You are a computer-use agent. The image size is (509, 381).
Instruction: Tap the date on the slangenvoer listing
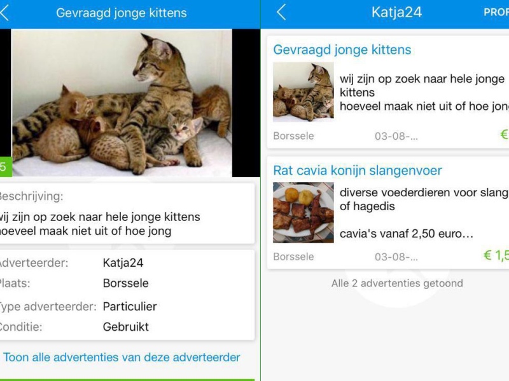pos(396,257)
